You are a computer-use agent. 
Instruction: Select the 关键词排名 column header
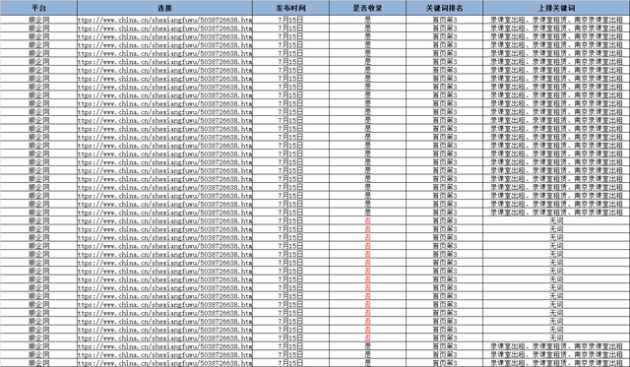click(444, 8)
